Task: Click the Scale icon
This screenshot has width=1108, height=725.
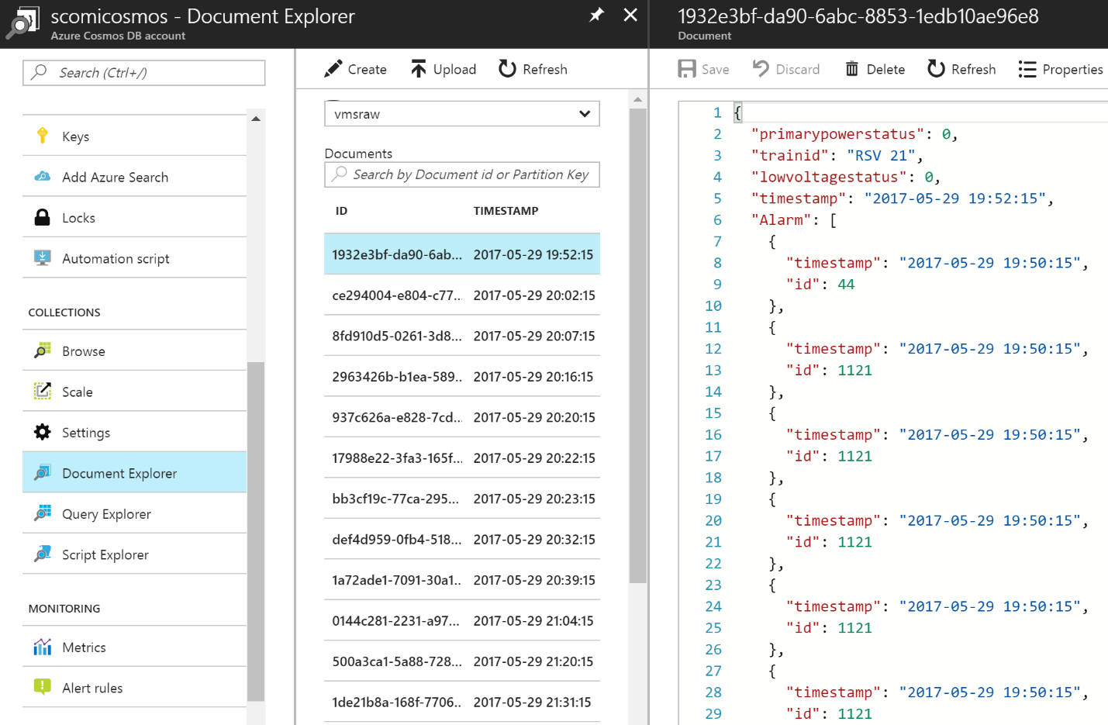Action: point(43,392)
